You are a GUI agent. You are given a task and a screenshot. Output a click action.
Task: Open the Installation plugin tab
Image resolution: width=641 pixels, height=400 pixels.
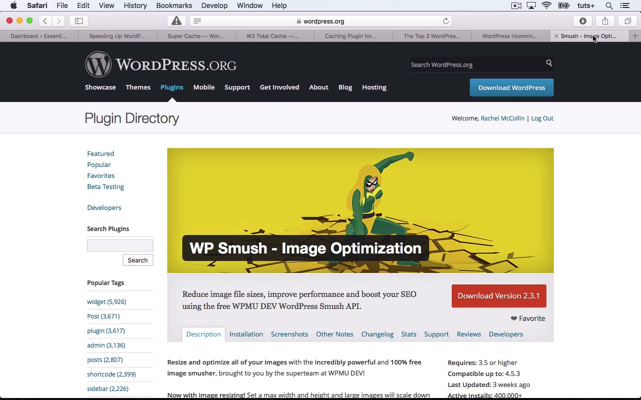[246, 334]
